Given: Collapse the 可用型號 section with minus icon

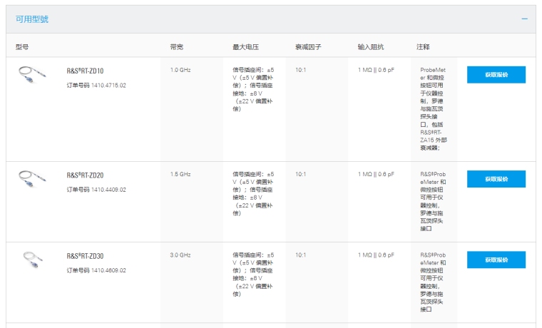Looking at the screenshot, I should [524, 19].
